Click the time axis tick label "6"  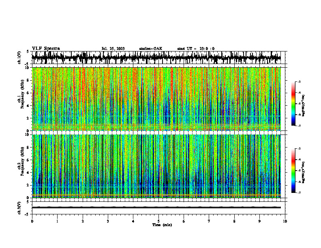[x=184, y=221]
